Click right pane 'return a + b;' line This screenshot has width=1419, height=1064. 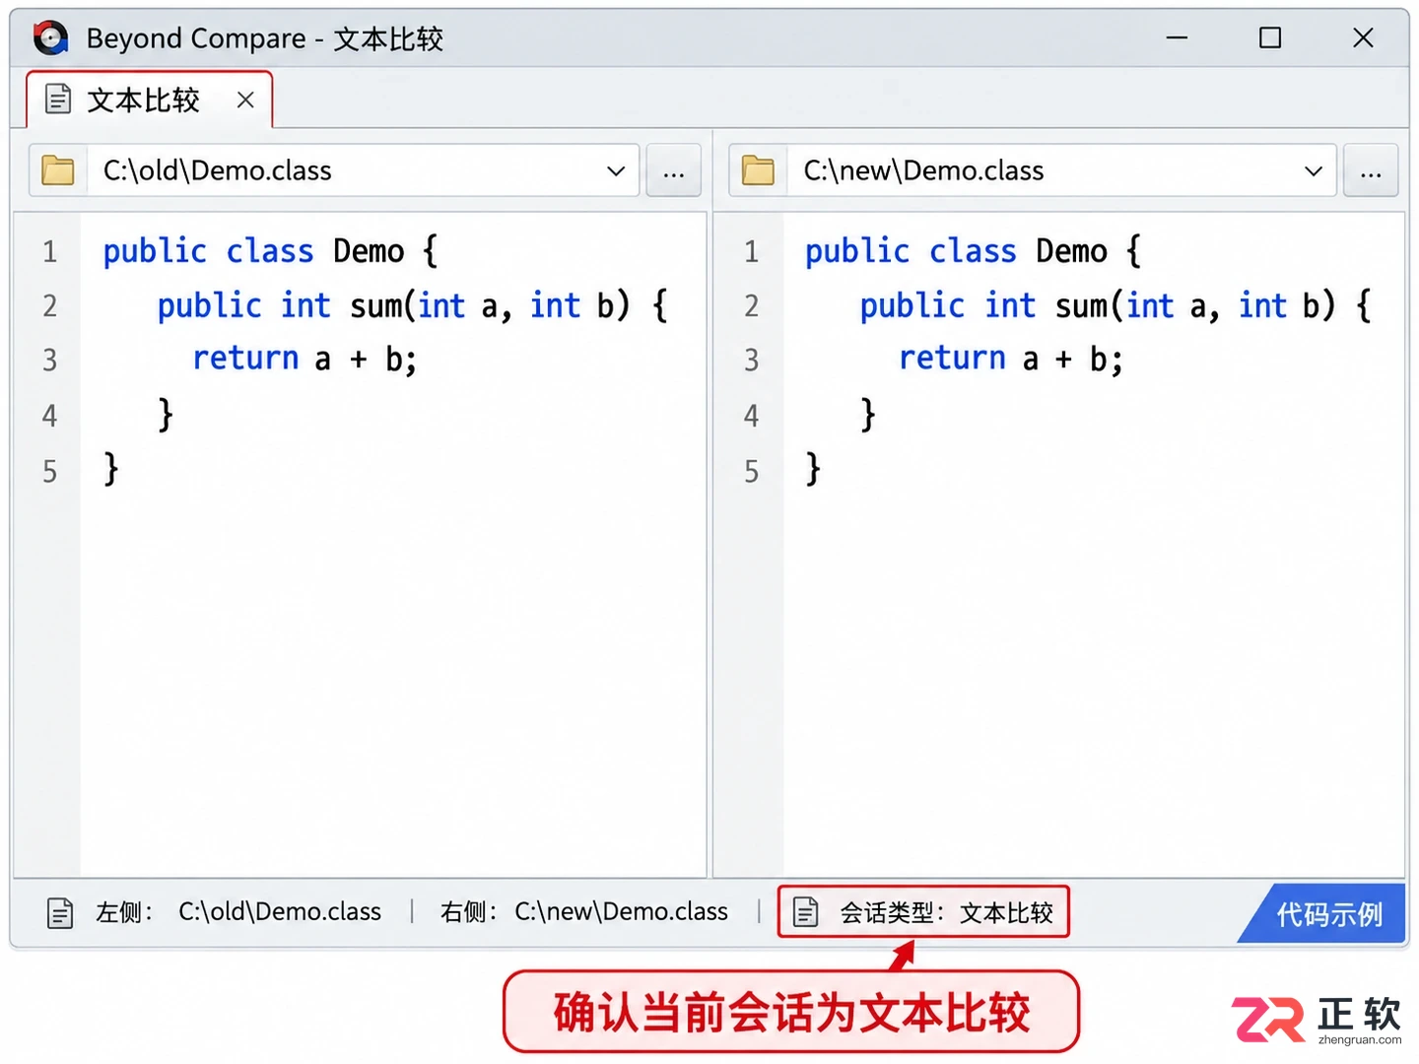[1010, 359]
